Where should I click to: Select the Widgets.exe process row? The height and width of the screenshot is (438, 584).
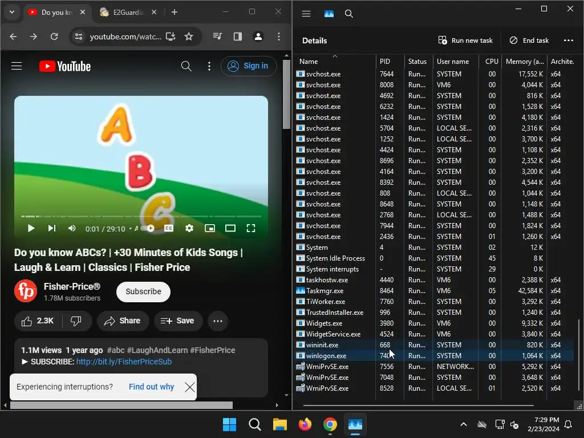tap(435, 323)
